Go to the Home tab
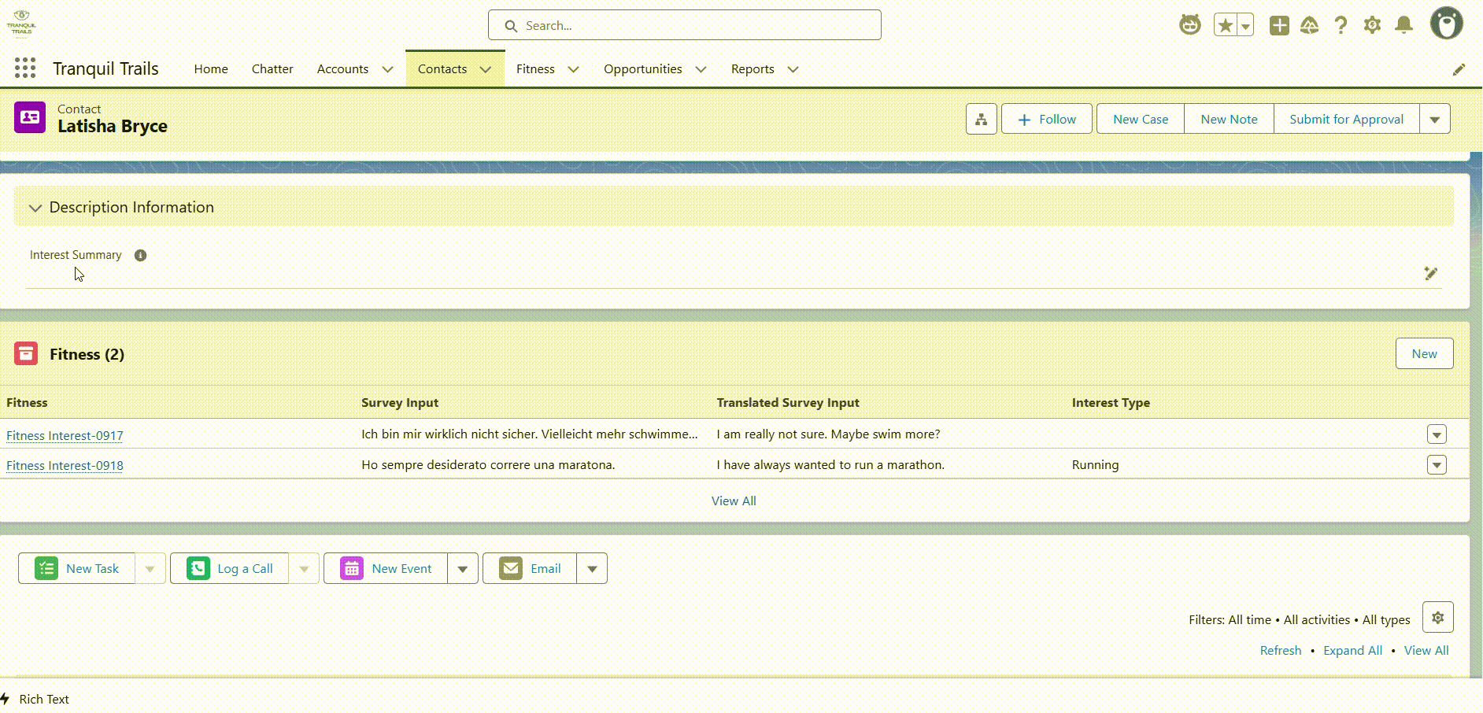 coord(211,69)
